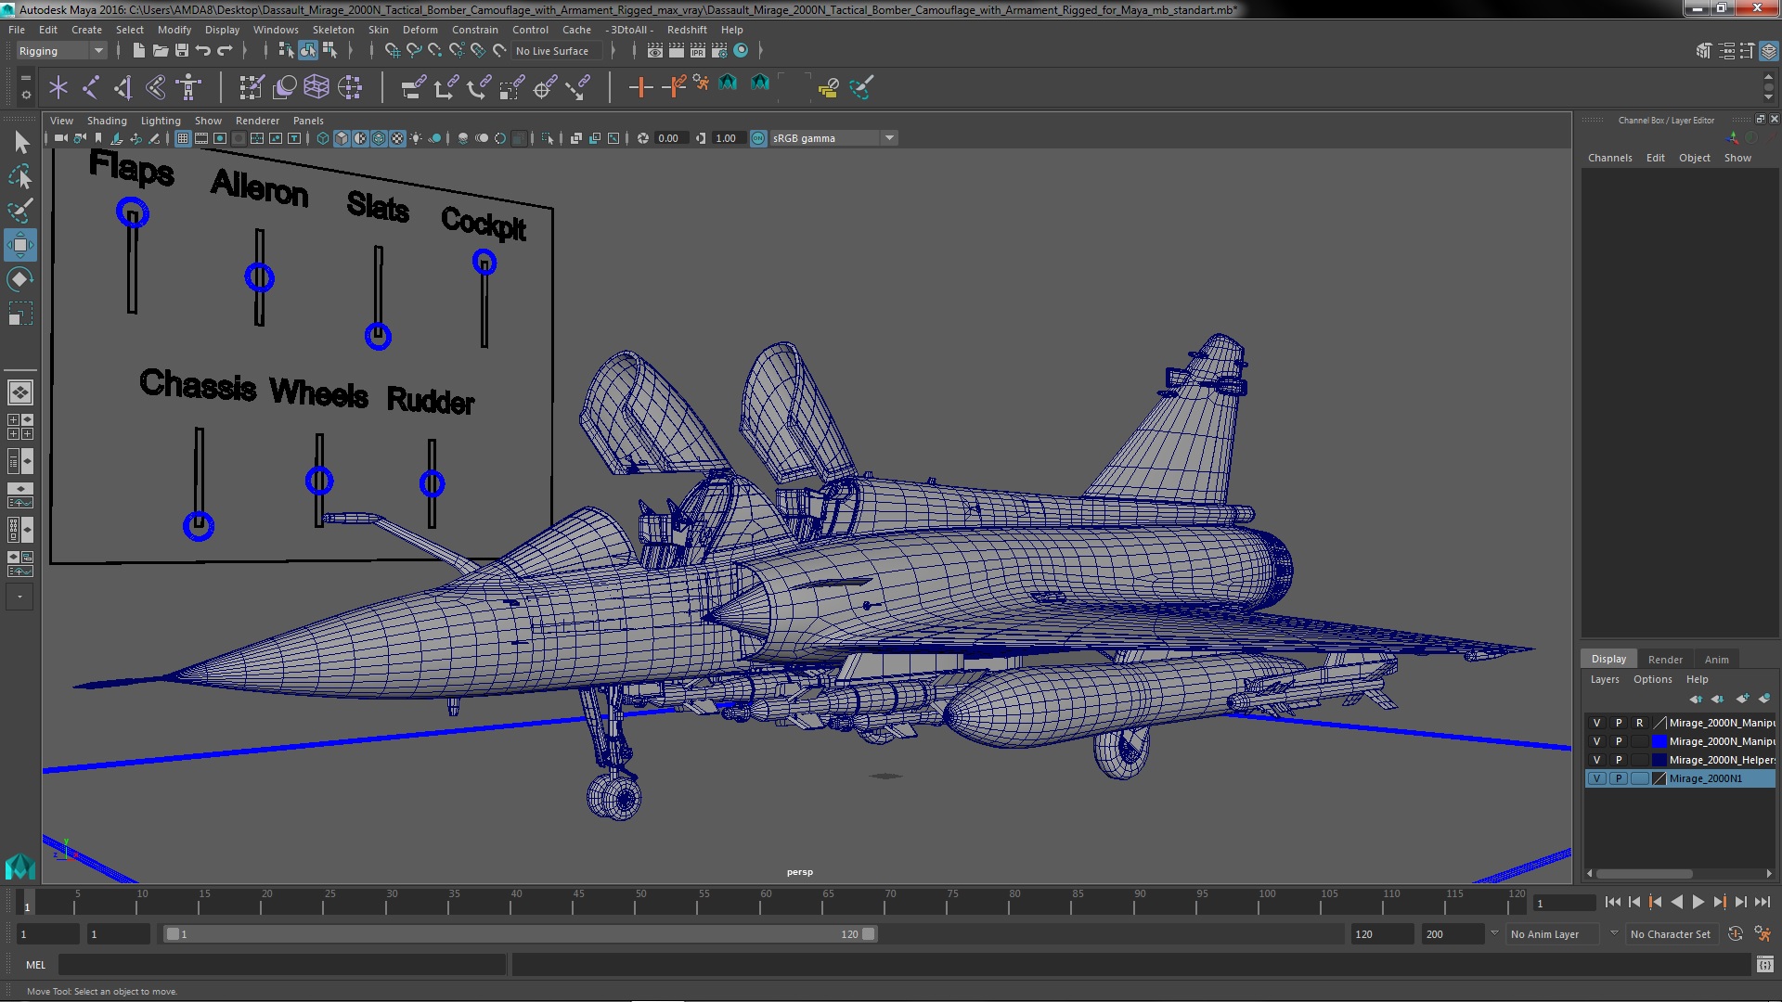1782x1002 pixels.
Task: Open the Skeleton menu
Action: 333,30
